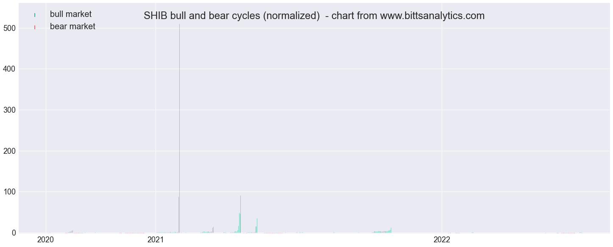613x247 pixels.
Task: Click the 0 y-axis label
Action: point(14,233)
